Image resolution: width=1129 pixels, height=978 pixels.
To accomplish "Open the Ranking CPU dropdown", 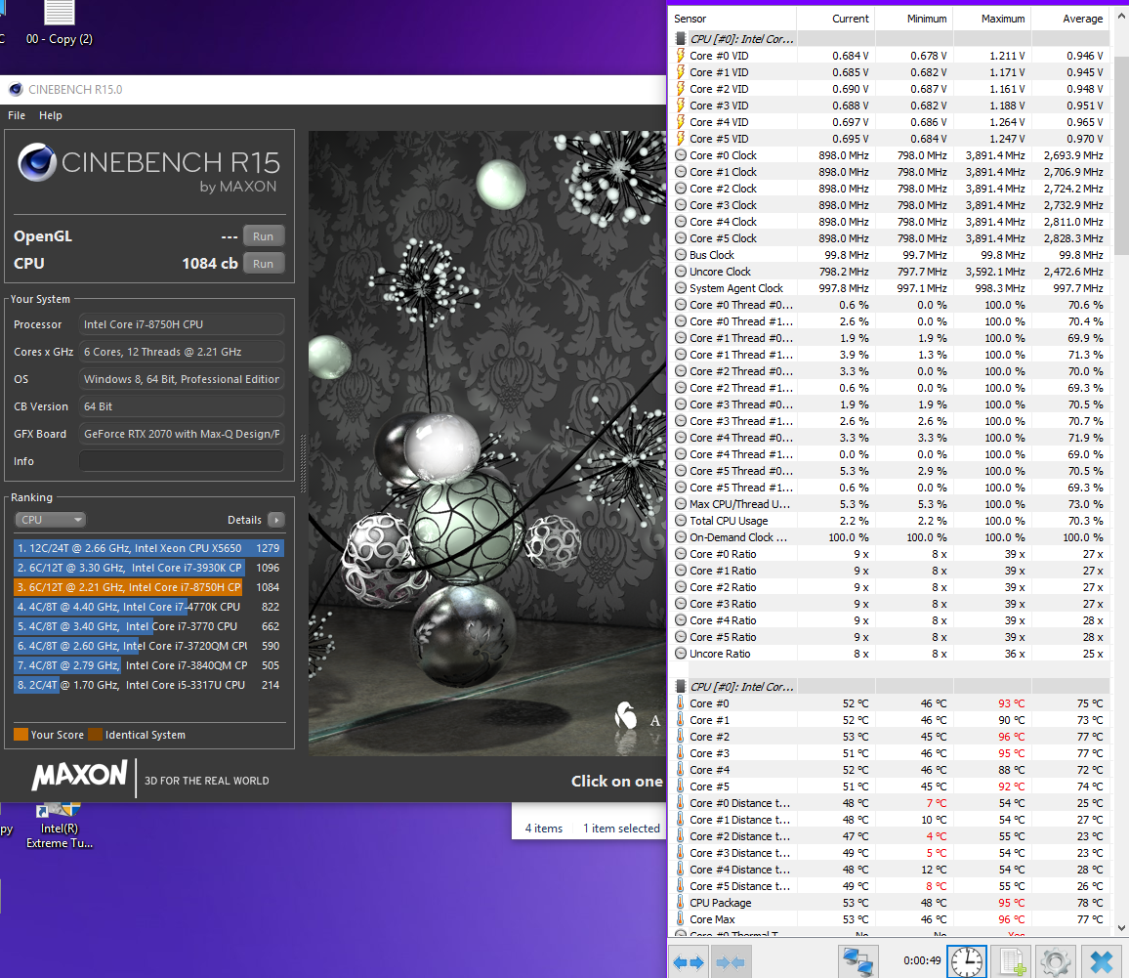I will click(50, 520).
